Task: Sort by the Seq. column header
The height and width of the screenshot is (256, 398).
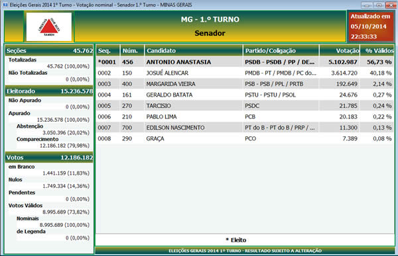Action: click(107, 51)
